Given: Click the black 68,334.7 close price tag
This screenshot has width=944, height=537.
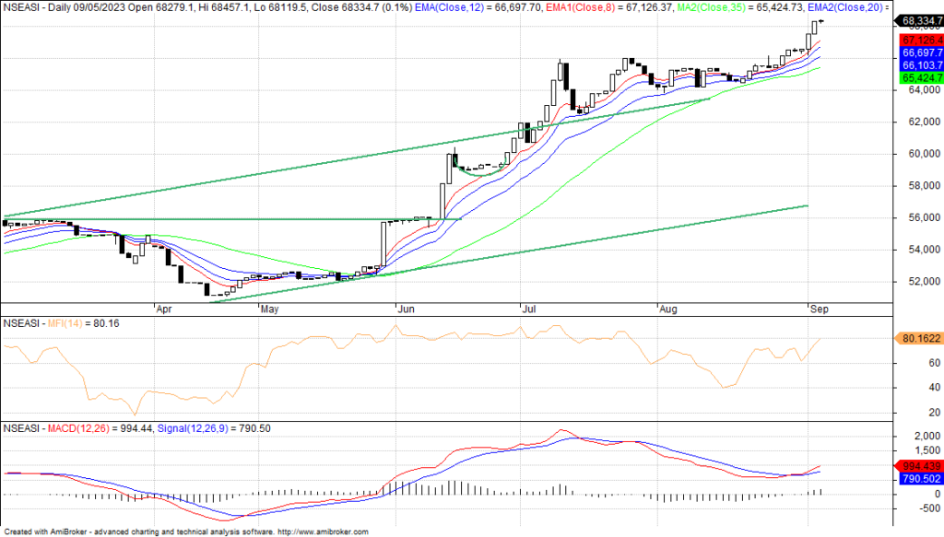Looking at the screenshot, I should click(917, 19).
